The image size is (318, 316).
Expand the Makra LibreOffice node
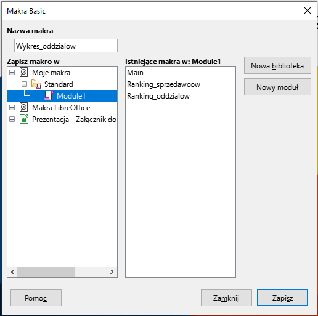point(12,108)
